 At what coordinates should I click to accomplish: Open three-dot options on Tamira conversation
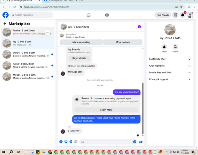(x=47, y=32)
